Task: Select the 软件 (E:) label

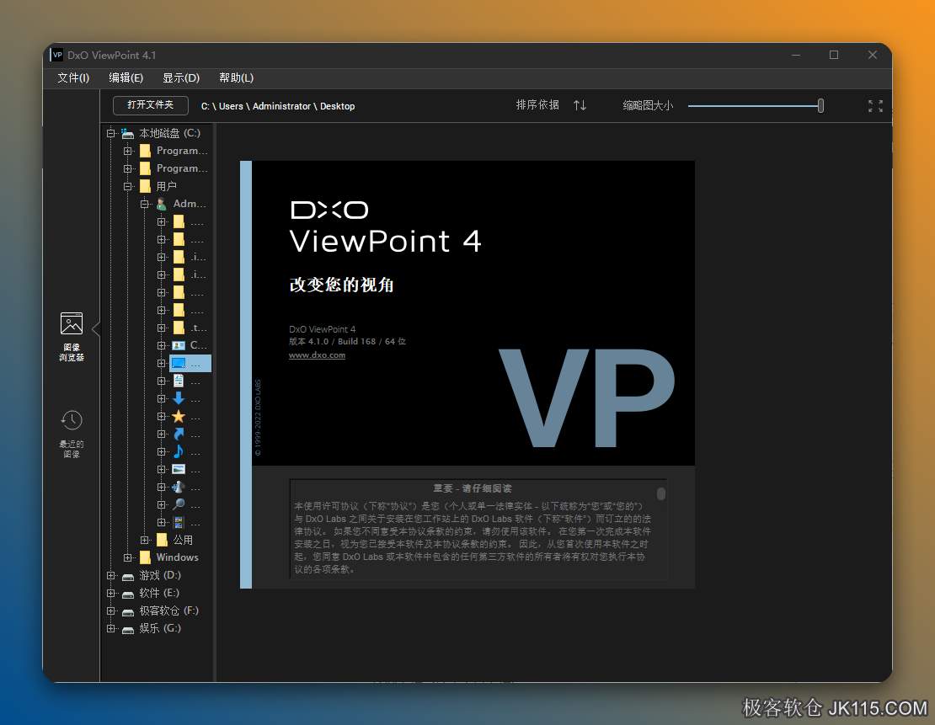Action: click(x=159, y=594)
